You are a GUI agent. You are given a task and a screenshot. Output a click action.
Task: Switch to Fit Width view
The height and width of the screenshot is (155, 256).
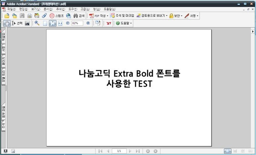[x=60, y=23]
